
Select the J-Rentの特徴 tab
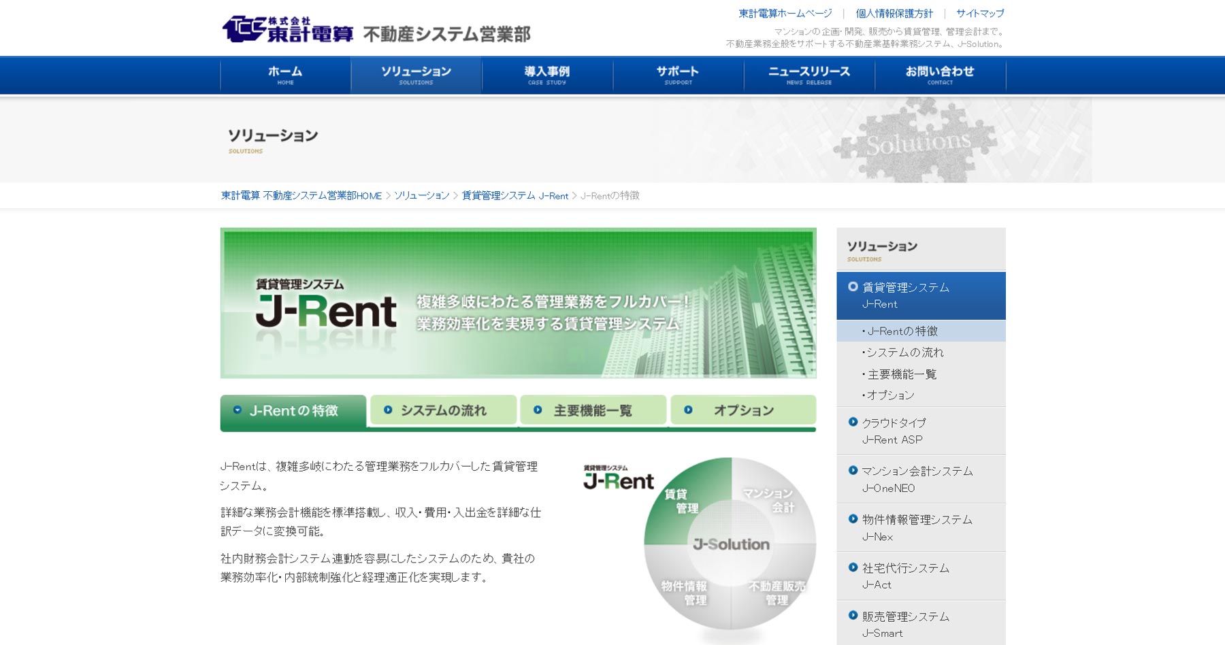(293, 412)
